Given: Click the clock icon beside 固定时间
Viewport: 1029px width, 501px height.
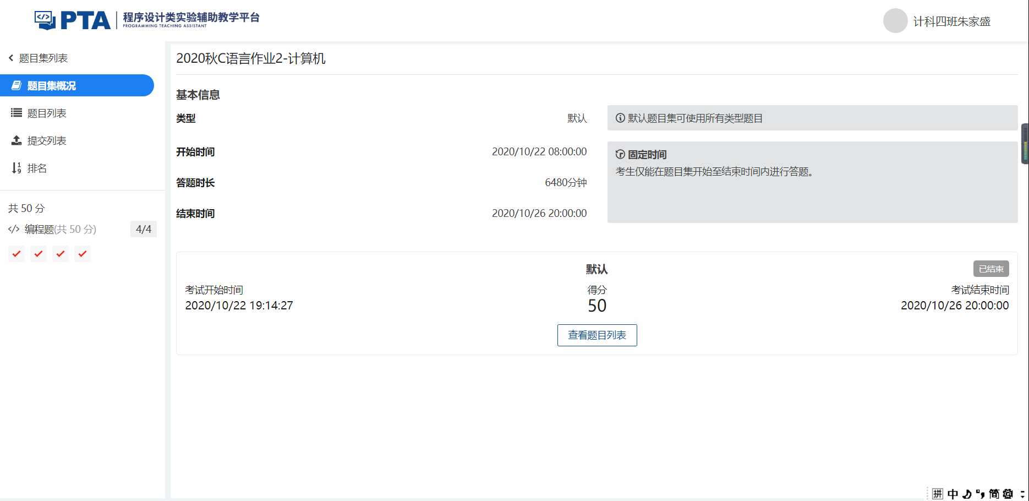Looking at the screenshot, I should tap(620, 154).
